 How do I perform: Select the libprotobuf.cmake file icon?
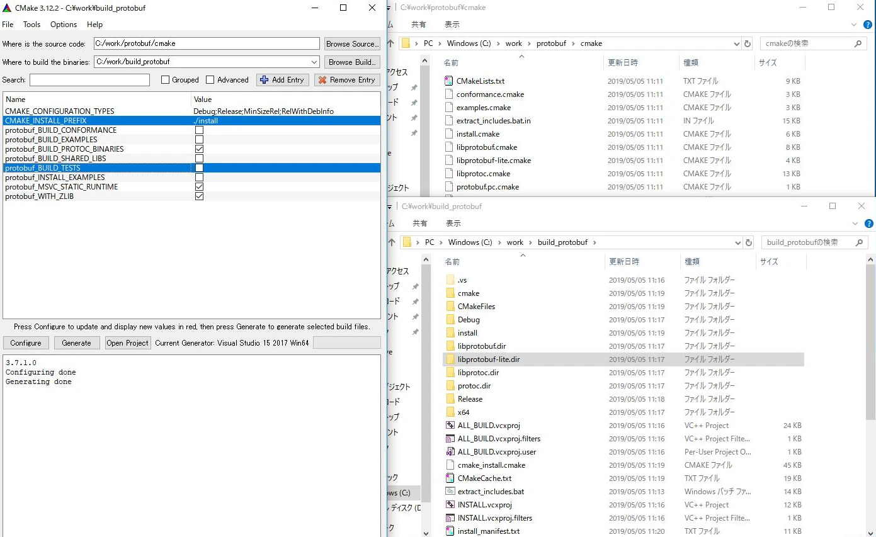[x=448, y=147]
